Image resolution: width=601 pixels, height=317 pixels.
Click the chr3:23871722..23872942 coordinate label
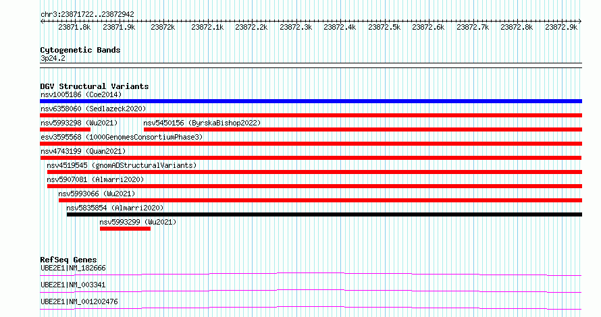87,14
